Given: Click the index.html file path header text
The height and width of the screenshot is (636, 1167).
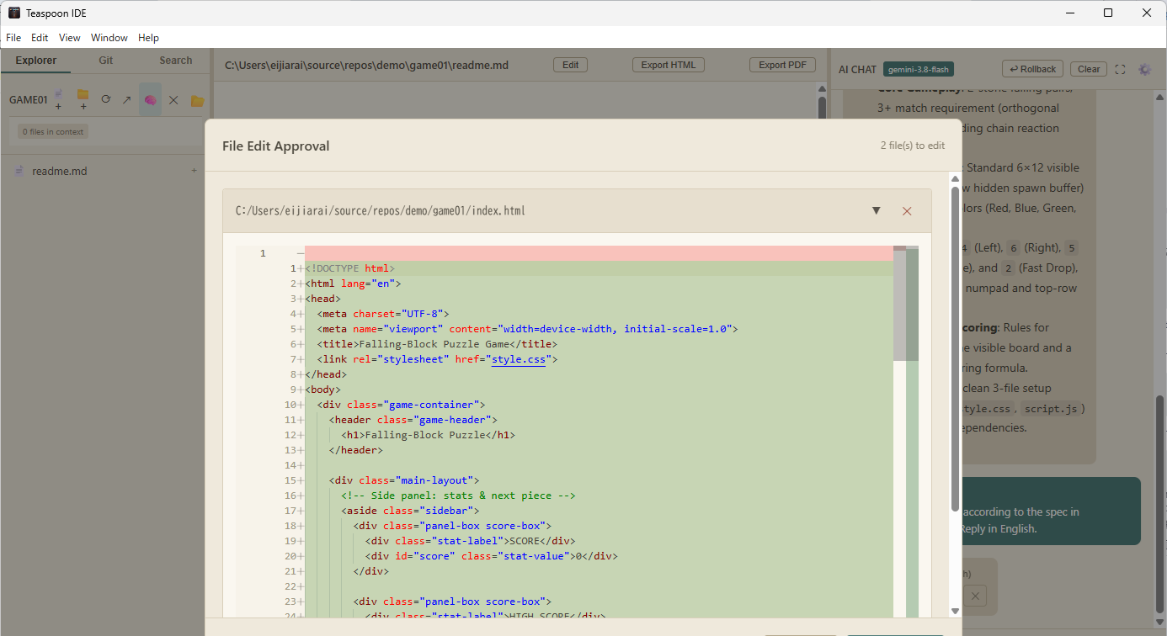Looking at the screenshot, I should click(x=381, y=210).
